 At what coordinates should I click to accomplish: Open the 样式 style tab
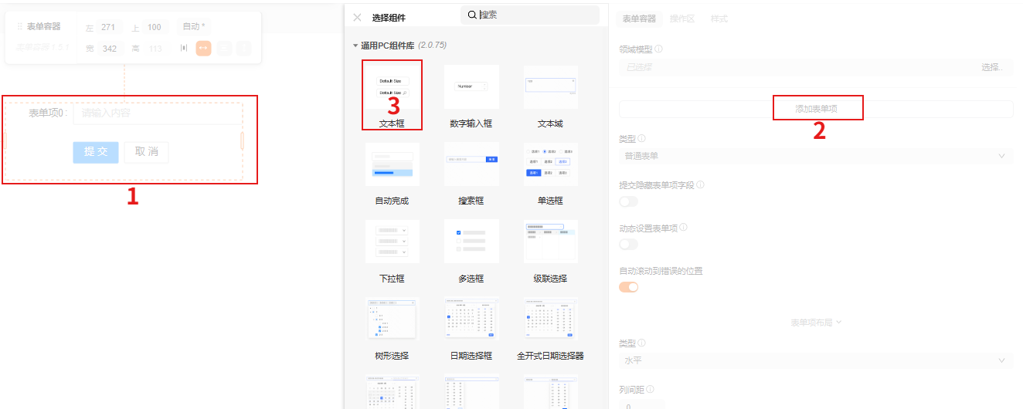tap(719, 19)
